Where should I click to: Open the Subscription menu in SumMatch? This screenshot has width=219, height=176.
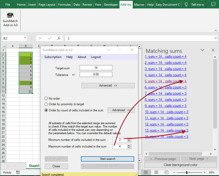53,57
